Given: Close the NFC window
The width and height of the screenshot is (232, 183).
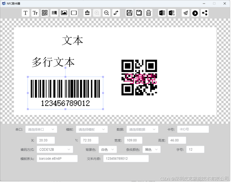Looking at the screenshot, I should (225, 4).
